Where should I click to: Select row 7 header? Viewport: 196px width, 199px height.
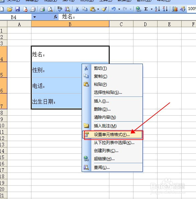pos(3,101)
